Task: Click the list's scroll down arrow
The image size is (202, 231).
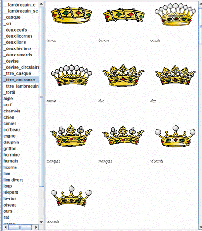Action: (41, 222)
